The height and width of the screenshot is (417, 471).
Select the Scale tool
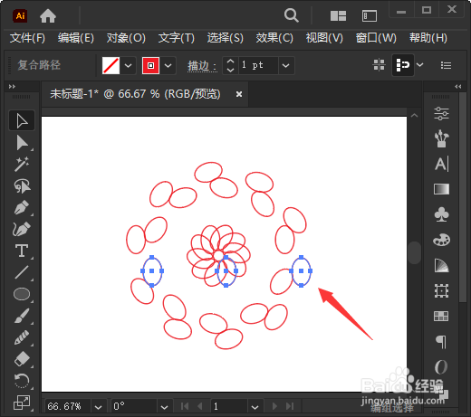(22, 403)
